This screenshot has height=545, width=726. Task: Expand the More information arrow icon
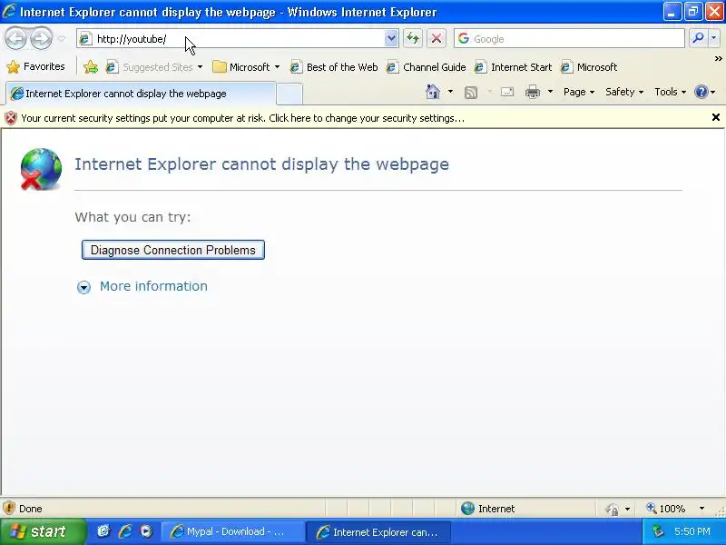(x=83, y=287)
